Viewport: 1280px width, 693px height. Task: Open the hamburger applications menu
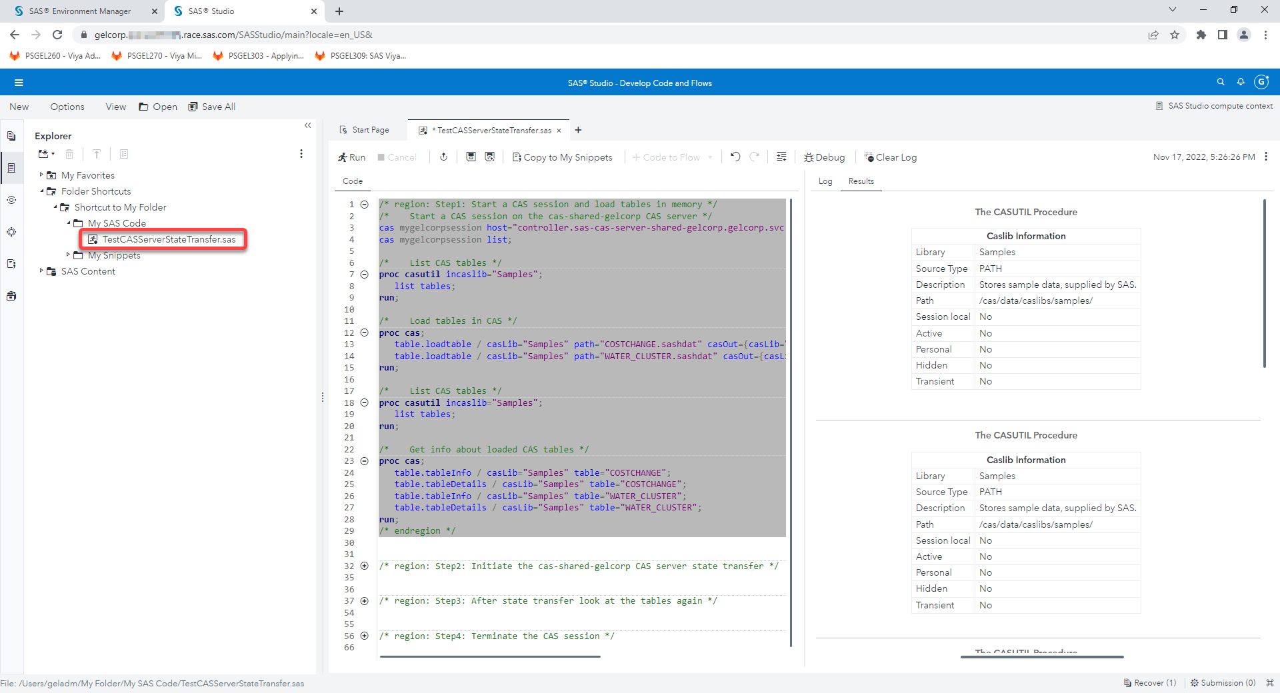coord(19,83)
